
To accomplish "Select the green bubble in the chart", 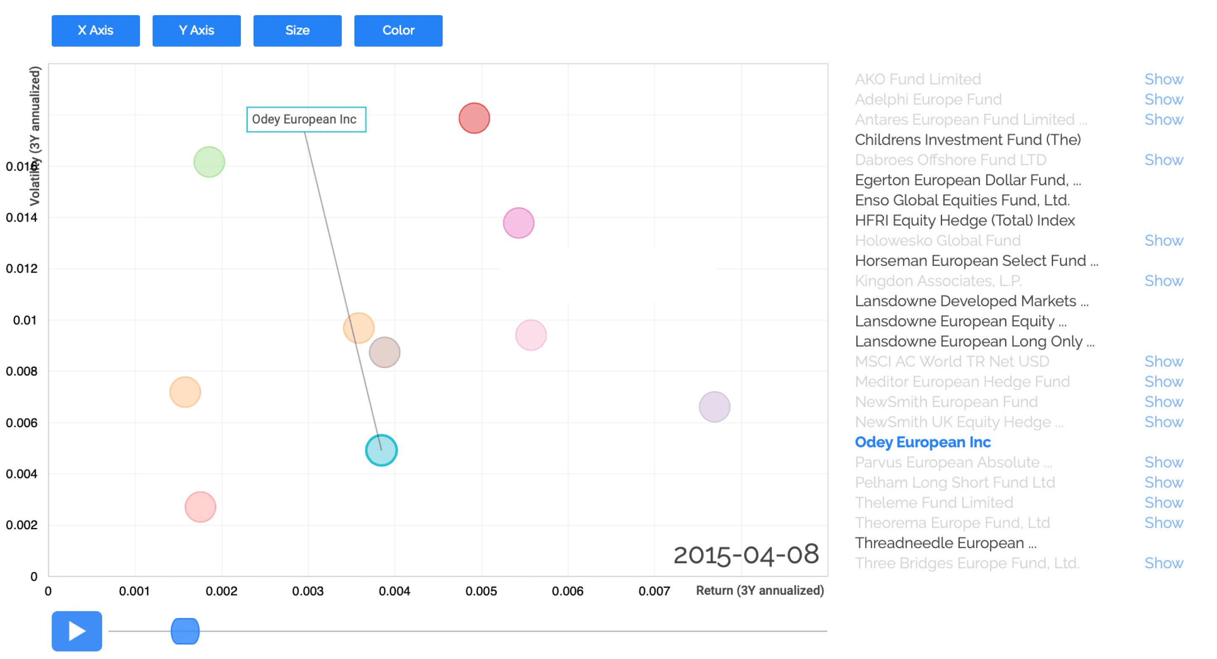I will (209, 162).
